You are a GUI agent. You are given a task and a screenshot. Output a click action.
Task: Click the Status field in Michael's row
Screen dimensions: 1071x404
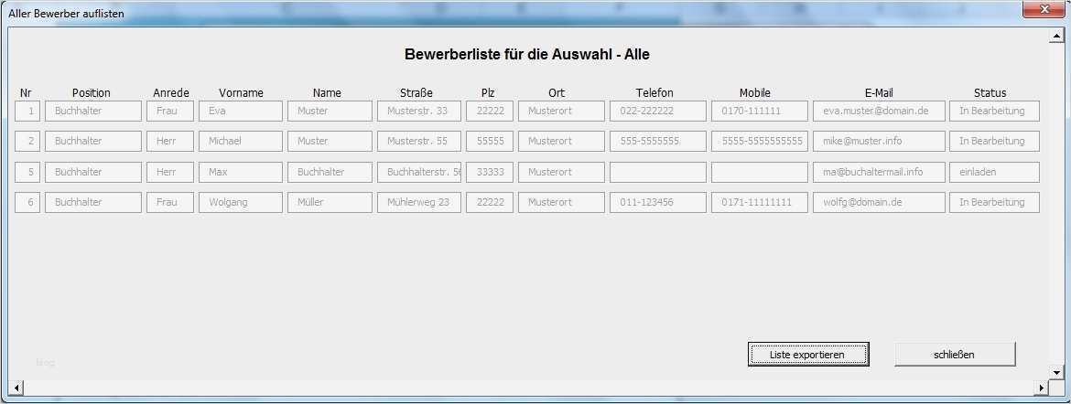point(994,142)
